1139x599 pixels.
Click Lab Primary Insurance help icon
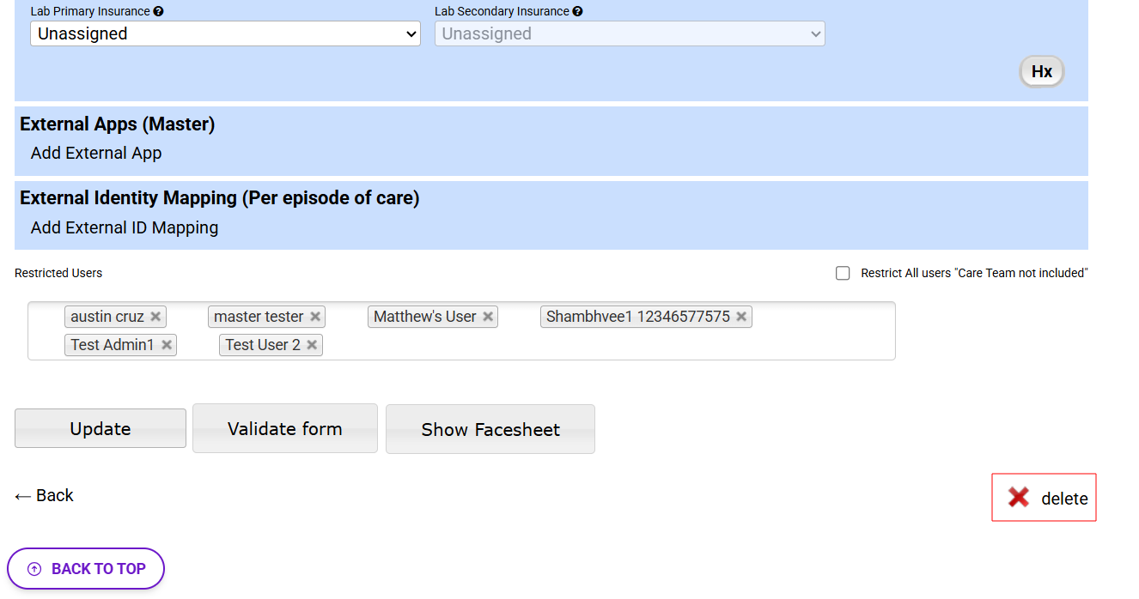[159, 12]
